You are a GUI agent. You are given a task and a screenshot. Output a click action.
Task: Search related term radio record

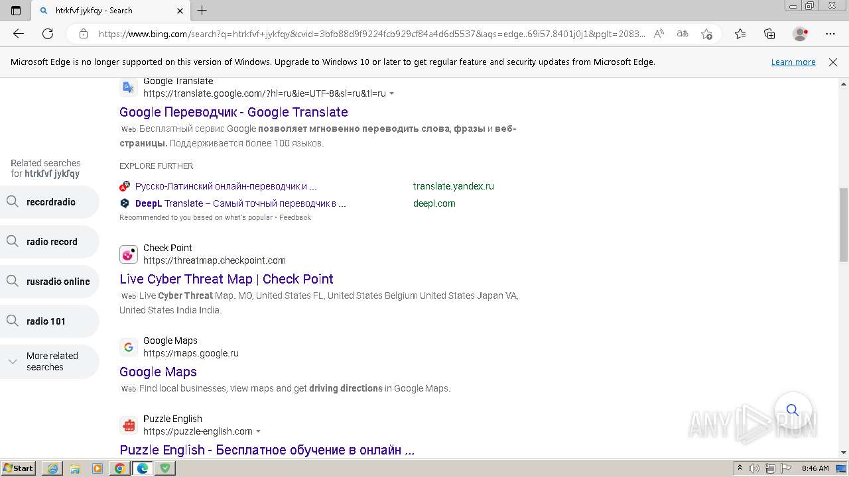pos(50,242)
